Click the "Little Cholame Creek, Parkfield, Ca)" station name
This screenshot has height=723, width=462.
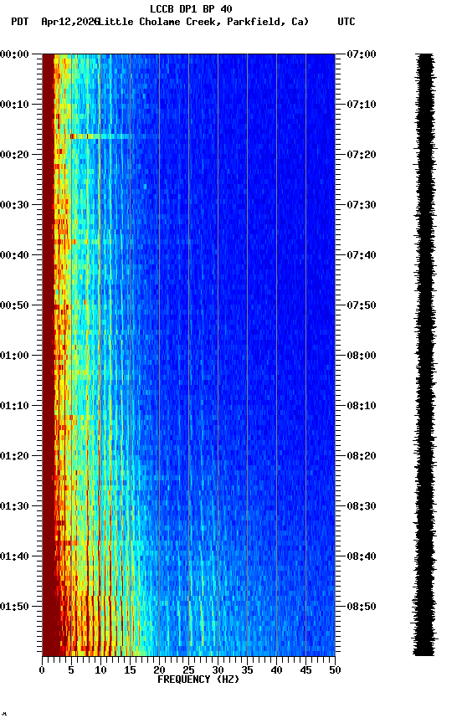pyautogui.click(x=203, y=22)
